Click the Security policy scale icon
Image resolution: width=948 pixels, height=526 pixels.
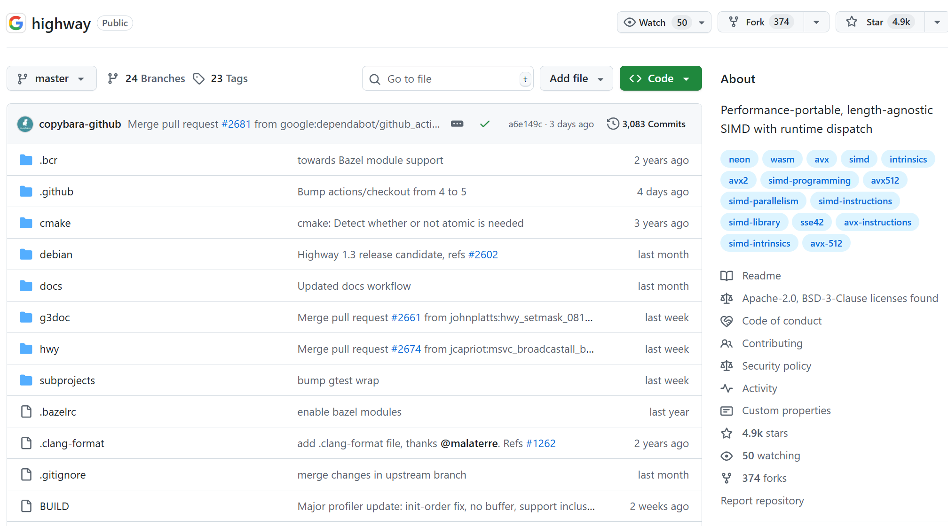tap(727, 366)
